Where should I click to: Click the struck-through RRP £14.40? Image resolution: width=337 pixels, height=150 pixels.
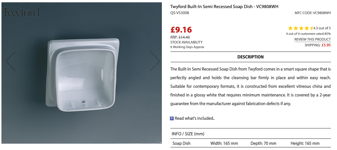coord(184,37)
